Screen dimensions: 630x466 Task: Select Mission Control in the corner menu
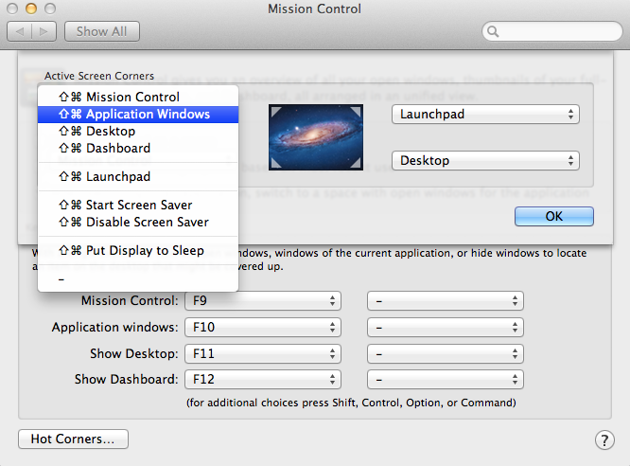[138, 97]
